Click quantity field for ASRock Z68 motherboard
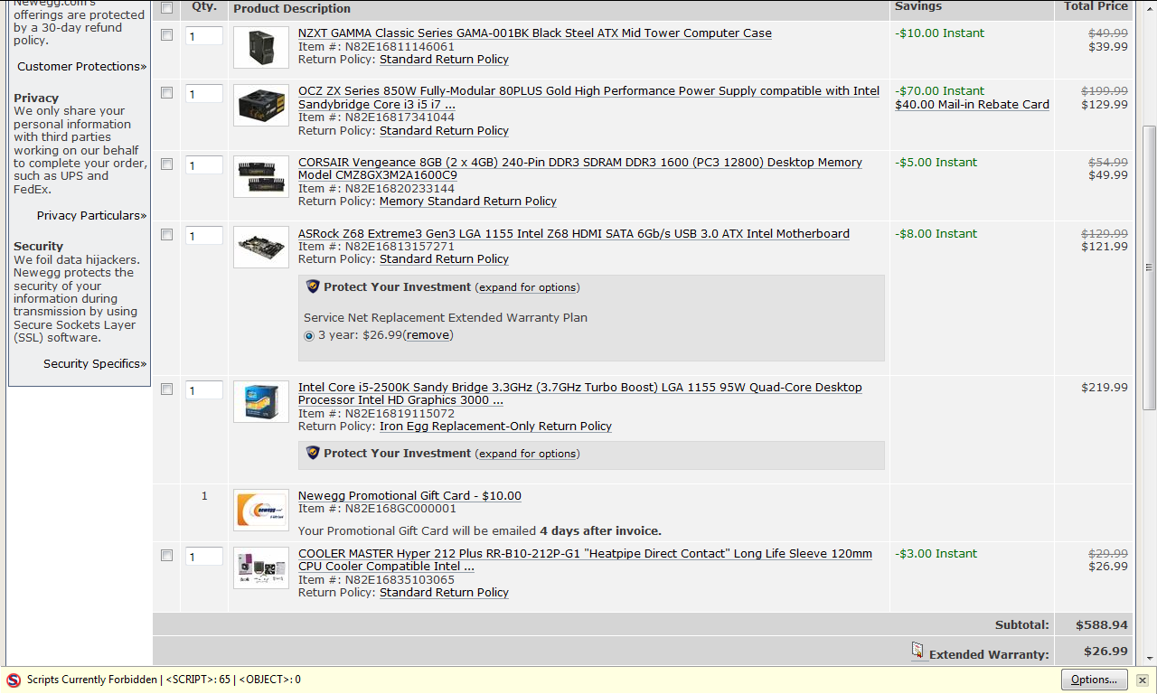The width and height of the screenshot is (1157, 694). pos(203,236)
